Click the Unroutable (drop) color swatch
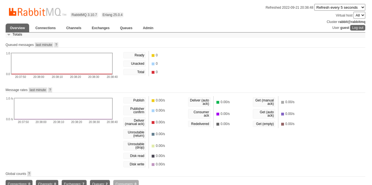 tap(153, 146)
